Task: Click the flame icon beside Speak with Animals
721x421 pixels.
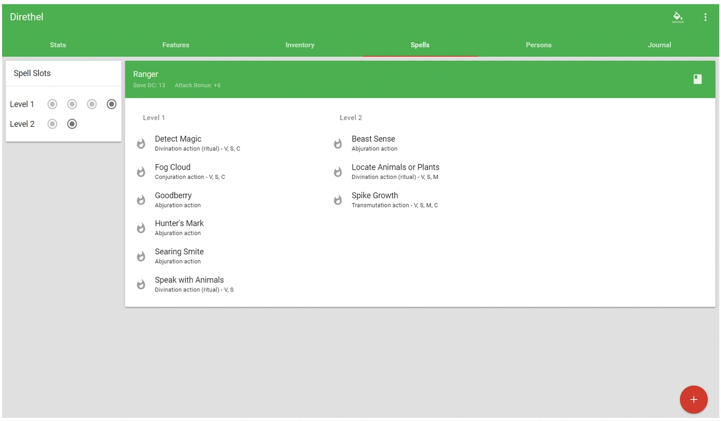Action: point(141,284)
